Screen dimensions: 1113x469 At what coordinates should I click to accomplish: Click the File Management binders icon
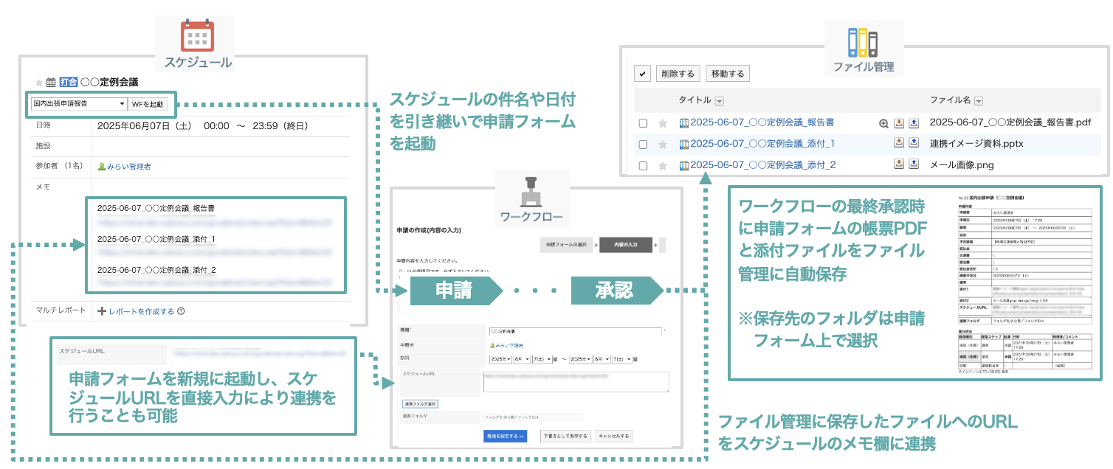point(863,43)
